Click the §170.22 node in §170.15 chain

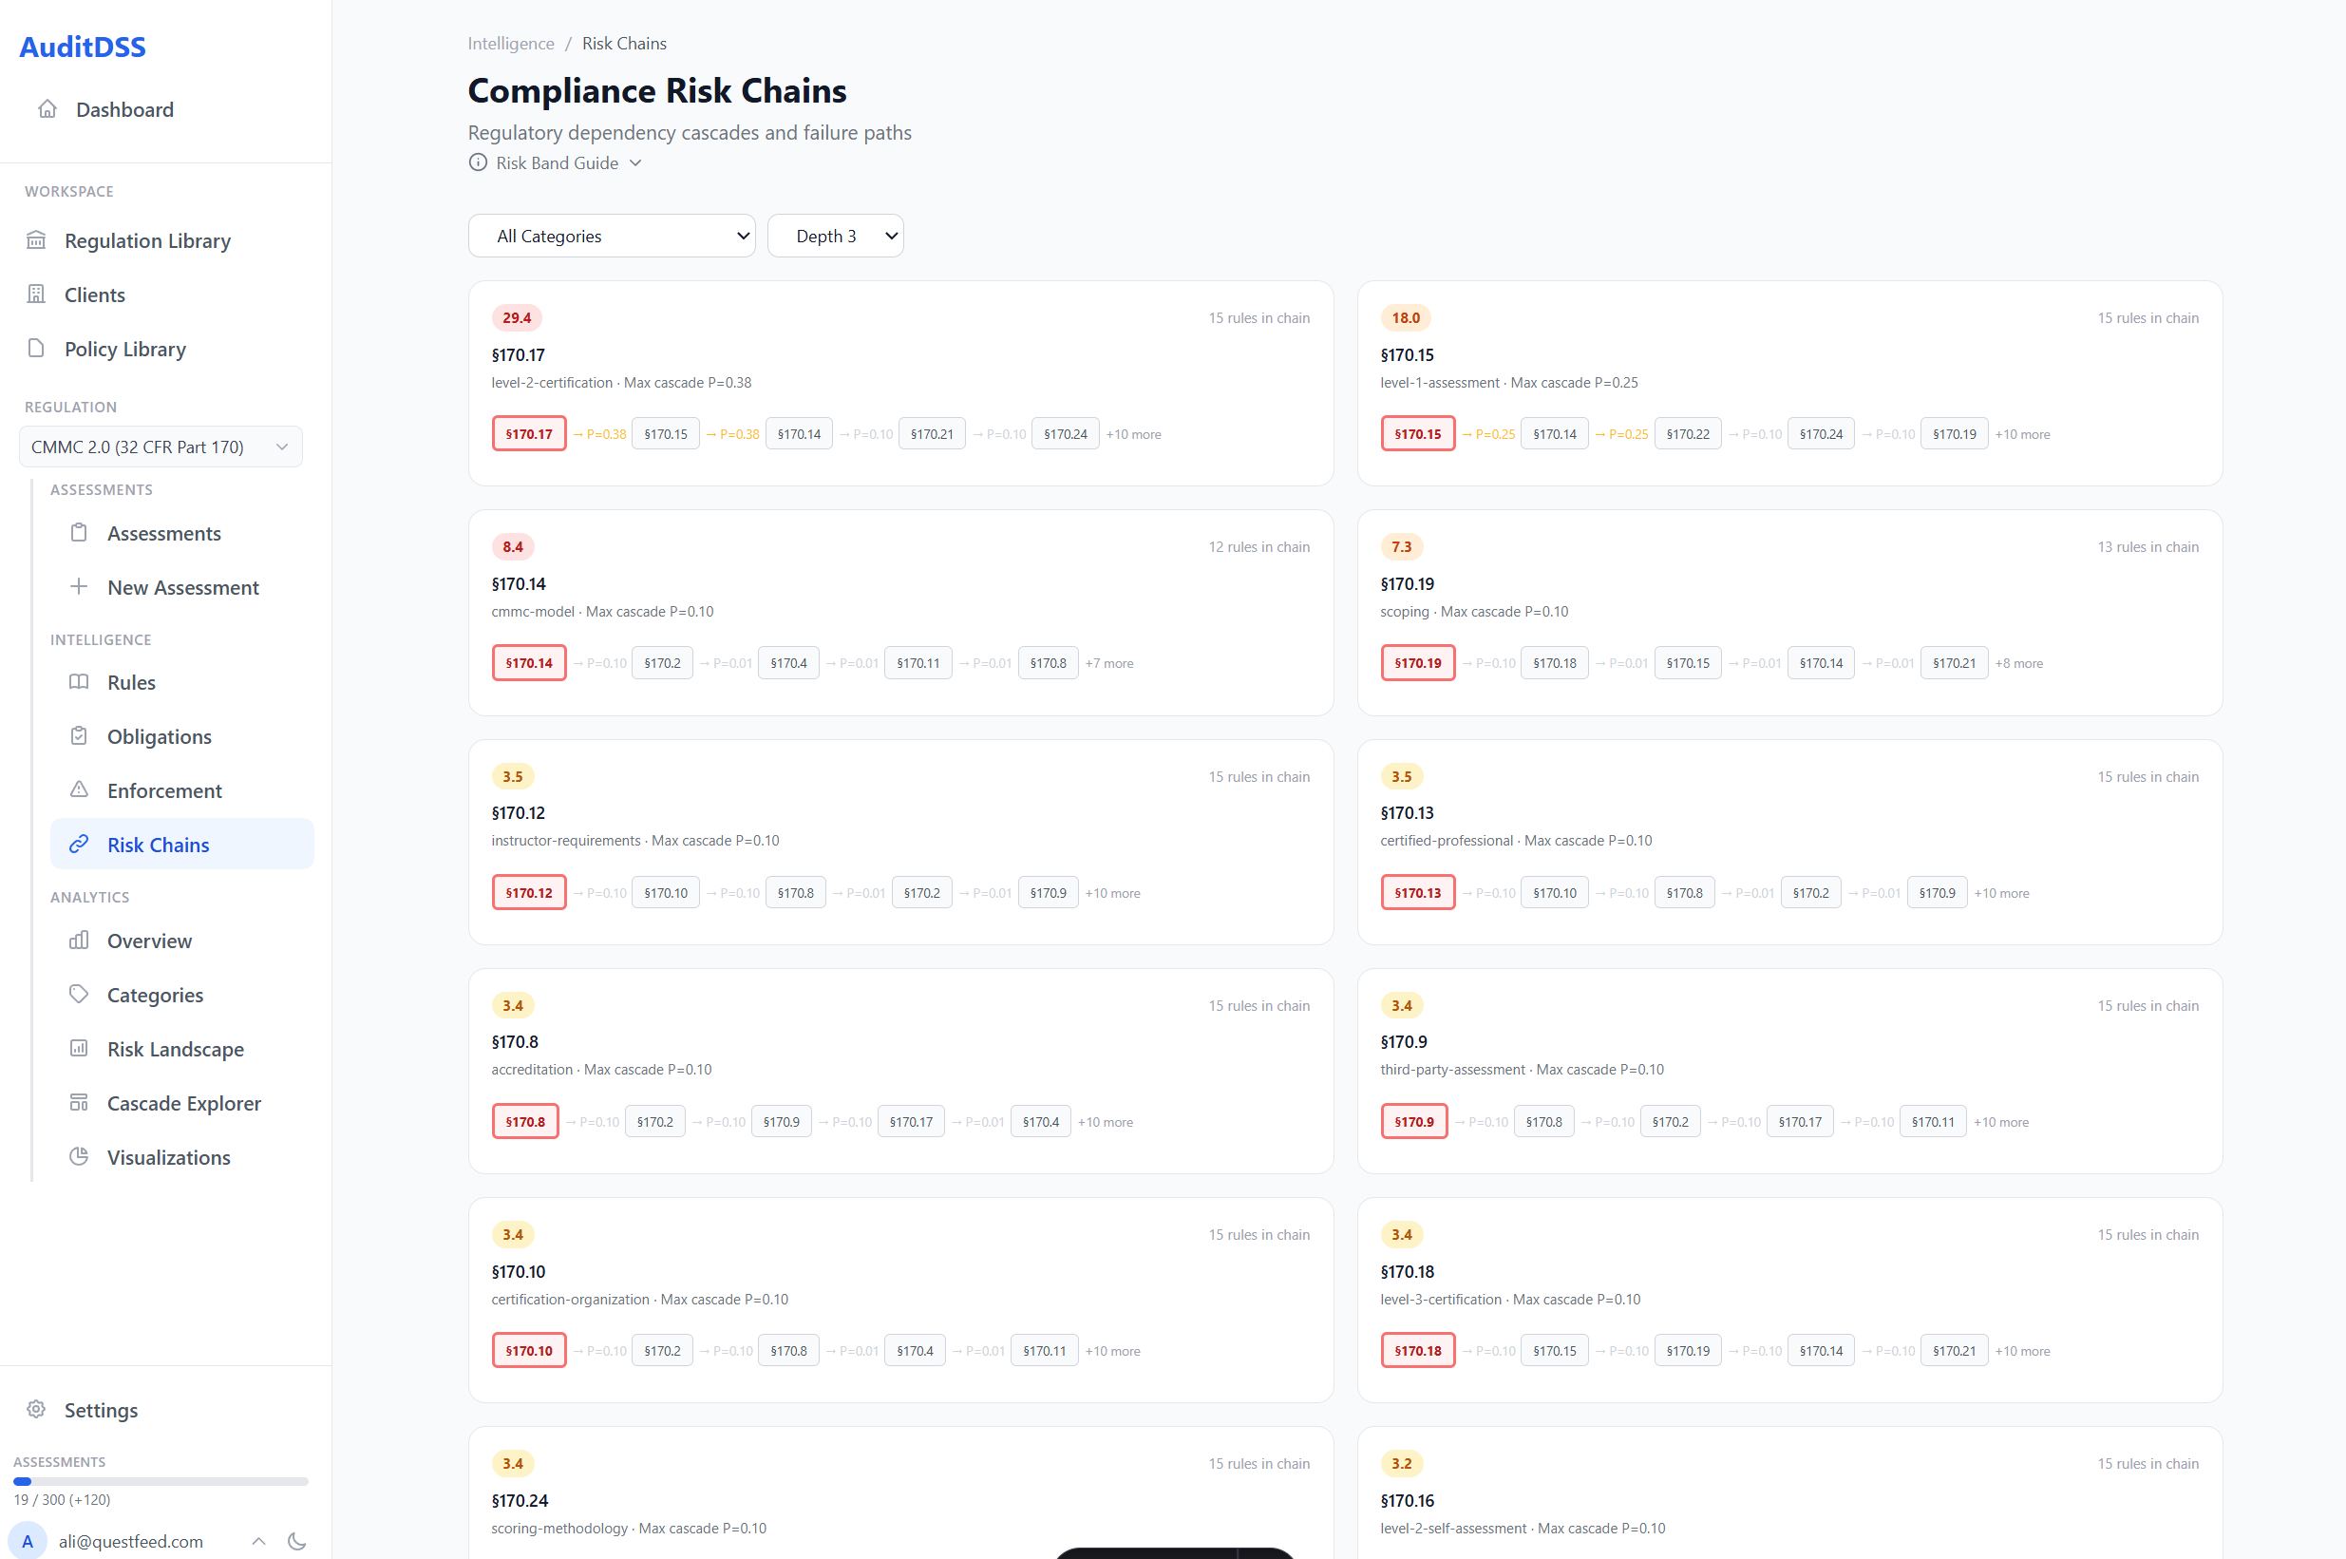click(x=1688, y=434)
